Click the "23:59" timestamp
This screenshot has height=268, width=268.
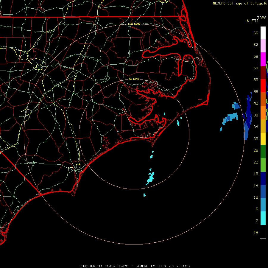point(183,266)
